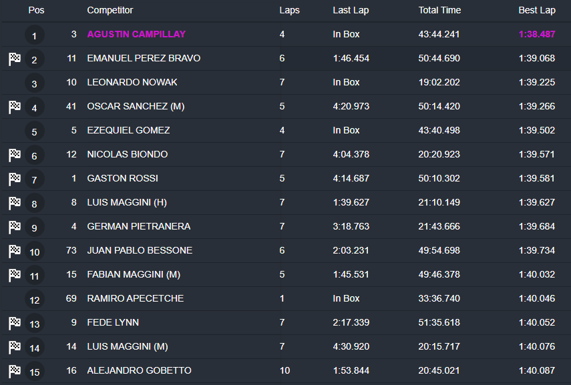Sort by the Competitor column header
Image resolution: width=571 pixels, height=385 pixels.
point(110,11)
